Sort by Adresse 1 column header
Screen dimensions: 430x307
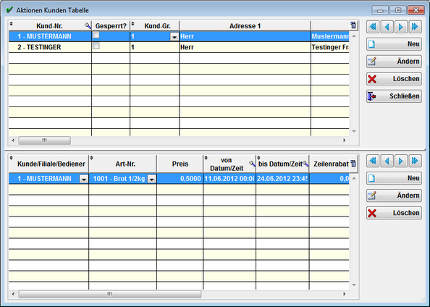coord(245,26)
